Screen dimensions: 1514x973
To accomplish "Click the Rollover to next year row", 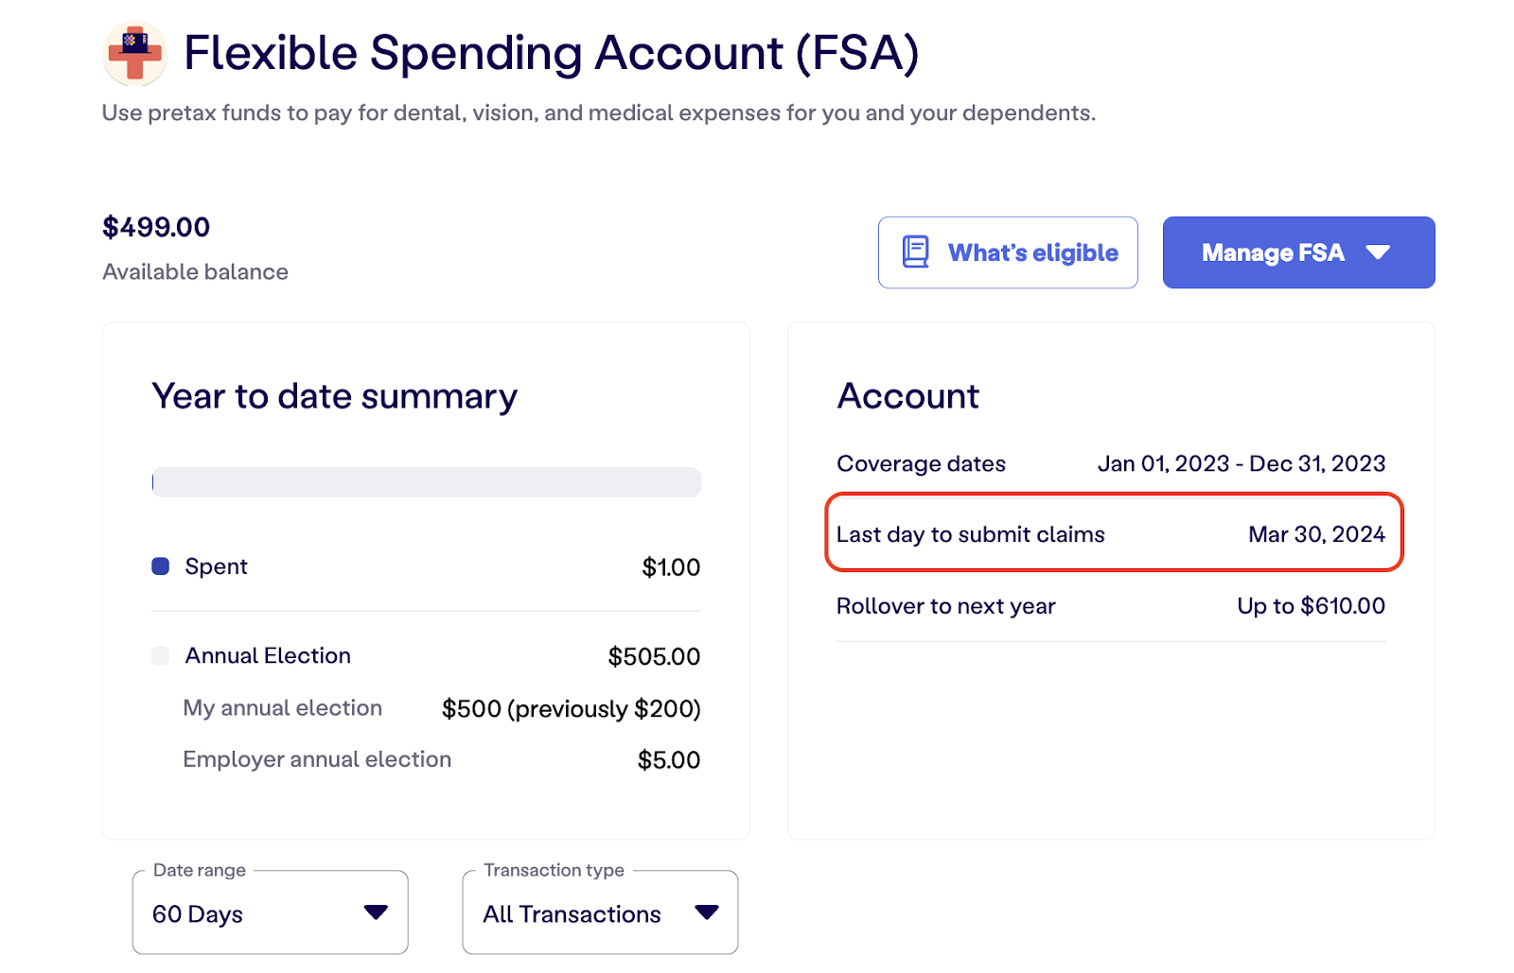I will click(1110, 606).
